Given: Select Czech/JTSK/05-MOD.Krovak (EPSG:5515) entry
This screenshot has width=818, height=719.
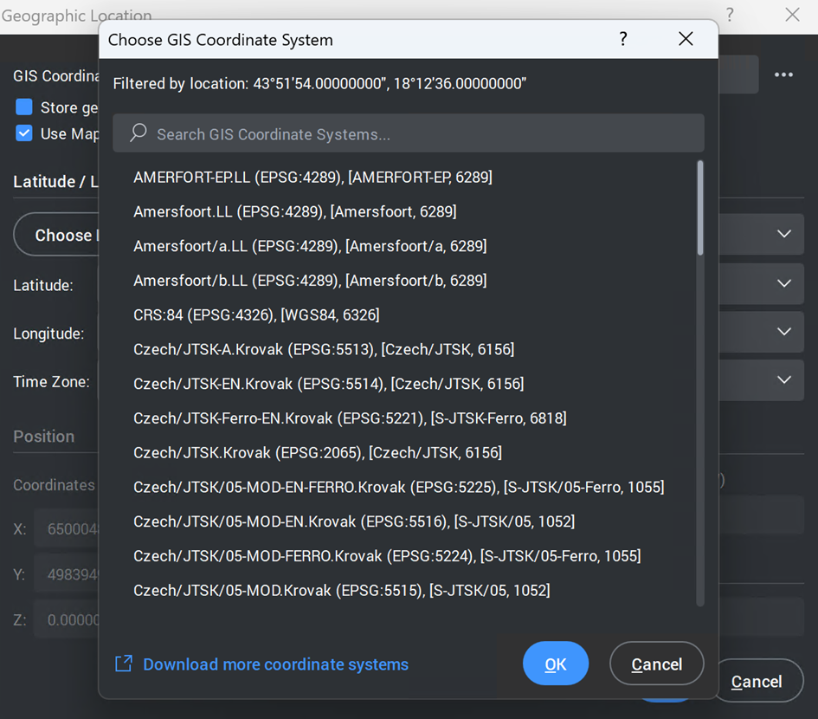Looking at the screenshot, I should (x=341, y=590).
